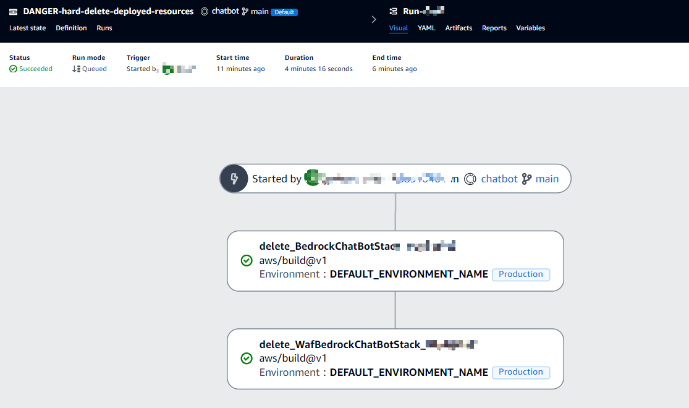Viewport: 689px width, 408px height.
Task: Click the workflow icon beside DANGER-hard-delete-deployed-resources
Action: pos(13,12)
